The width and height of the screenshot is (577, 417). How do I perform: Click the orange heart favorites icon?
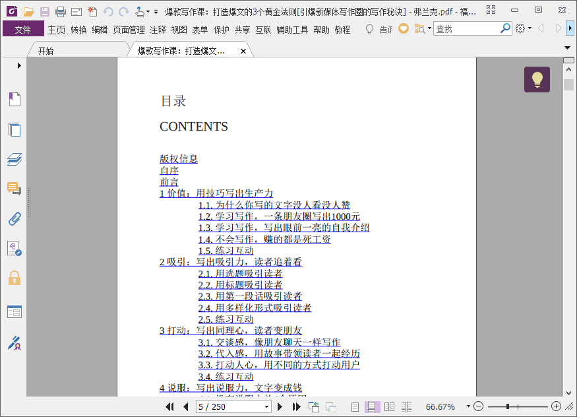404,28
